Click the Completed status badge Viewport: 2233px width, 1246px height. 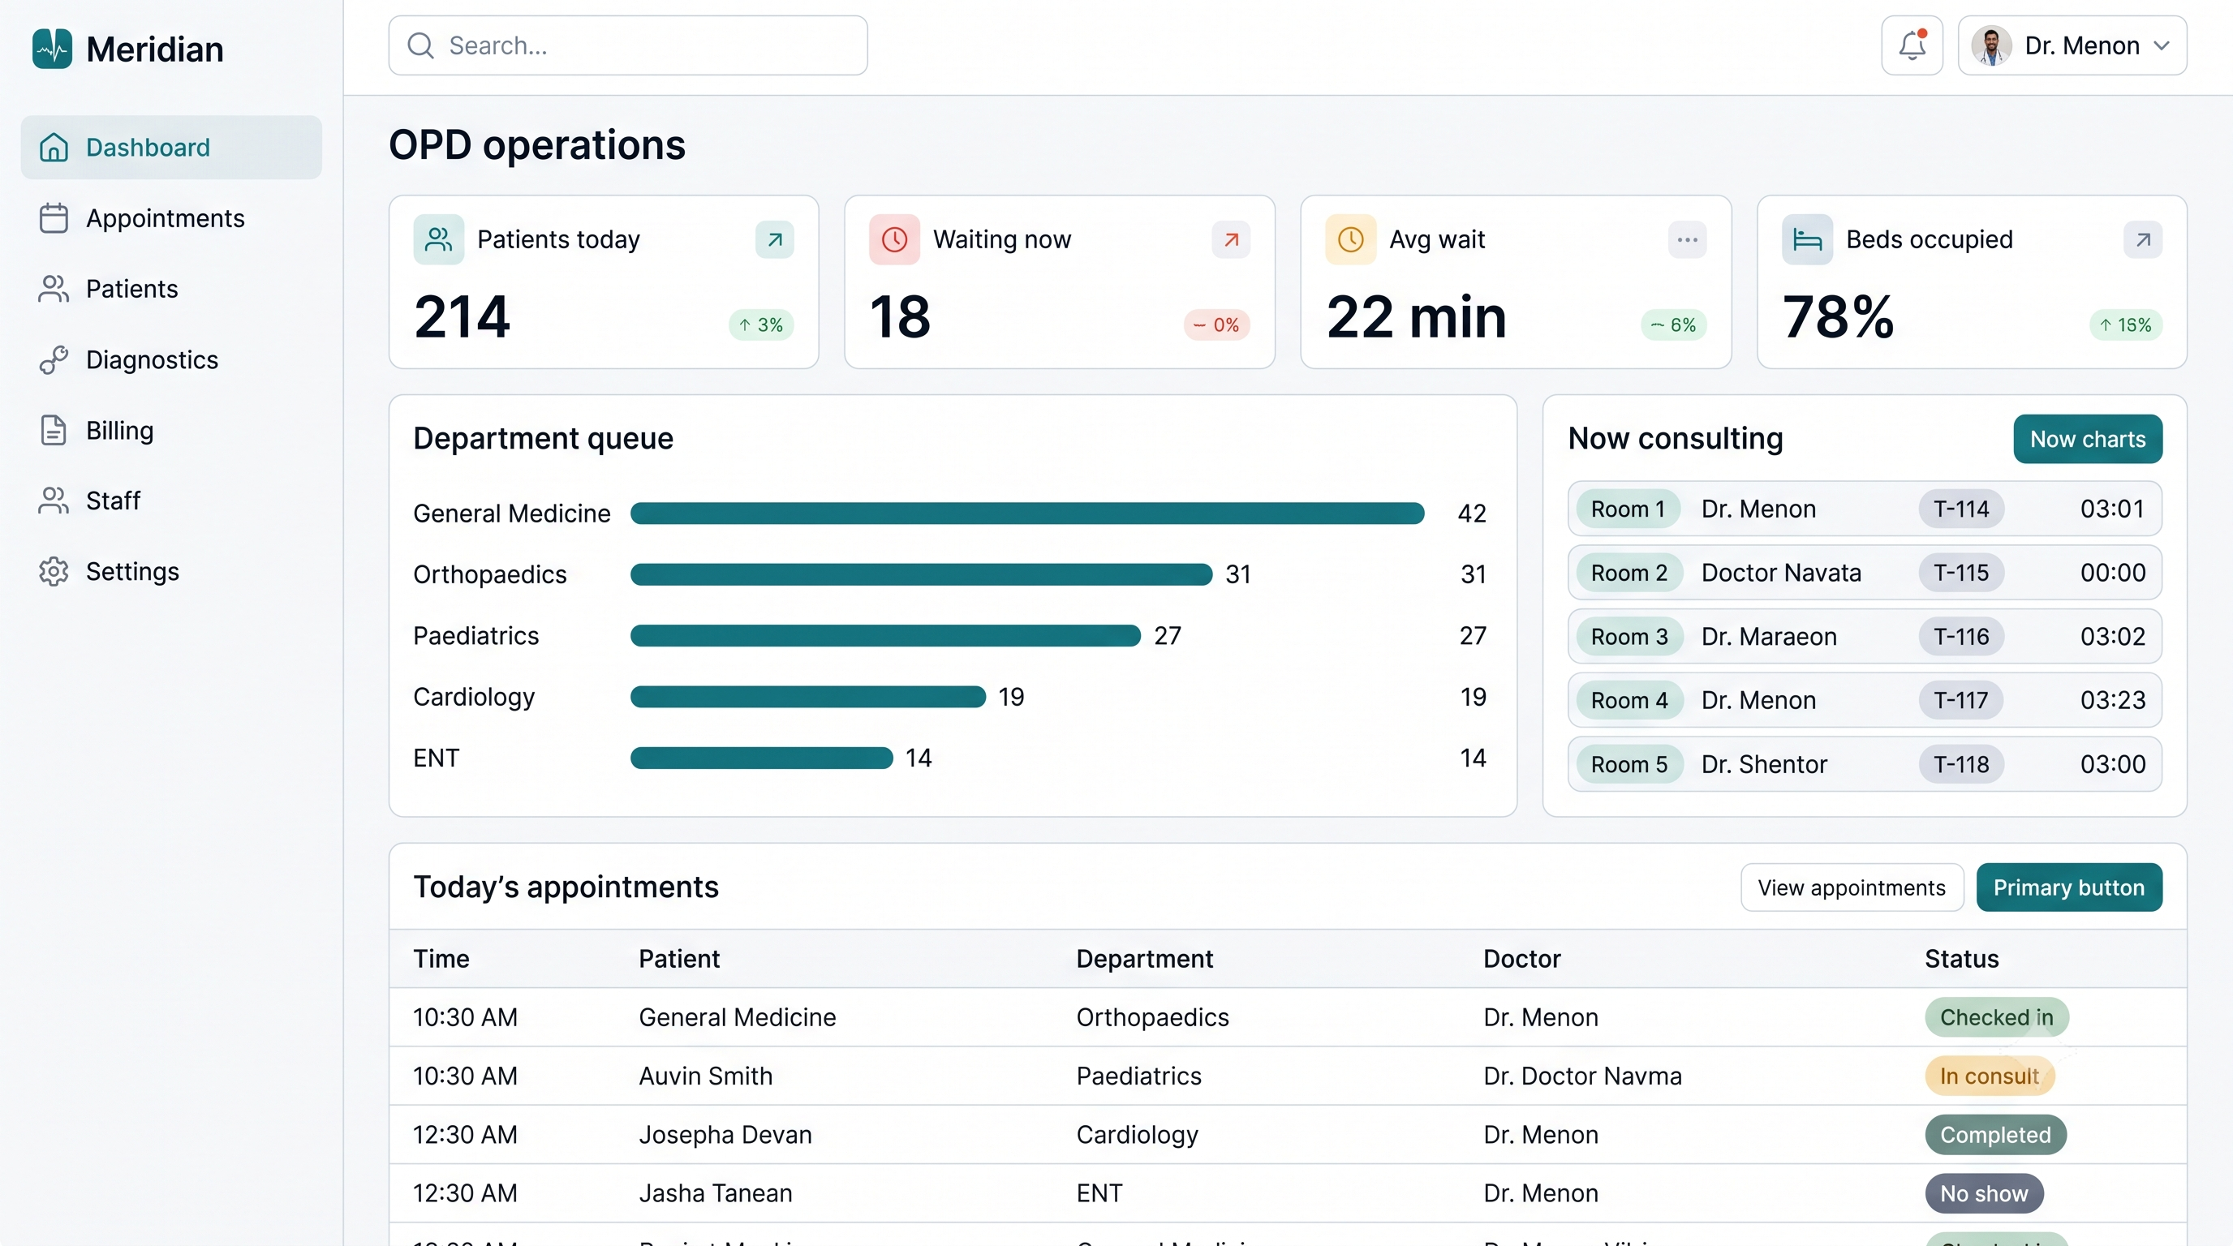click(x=1995, y=1135)
